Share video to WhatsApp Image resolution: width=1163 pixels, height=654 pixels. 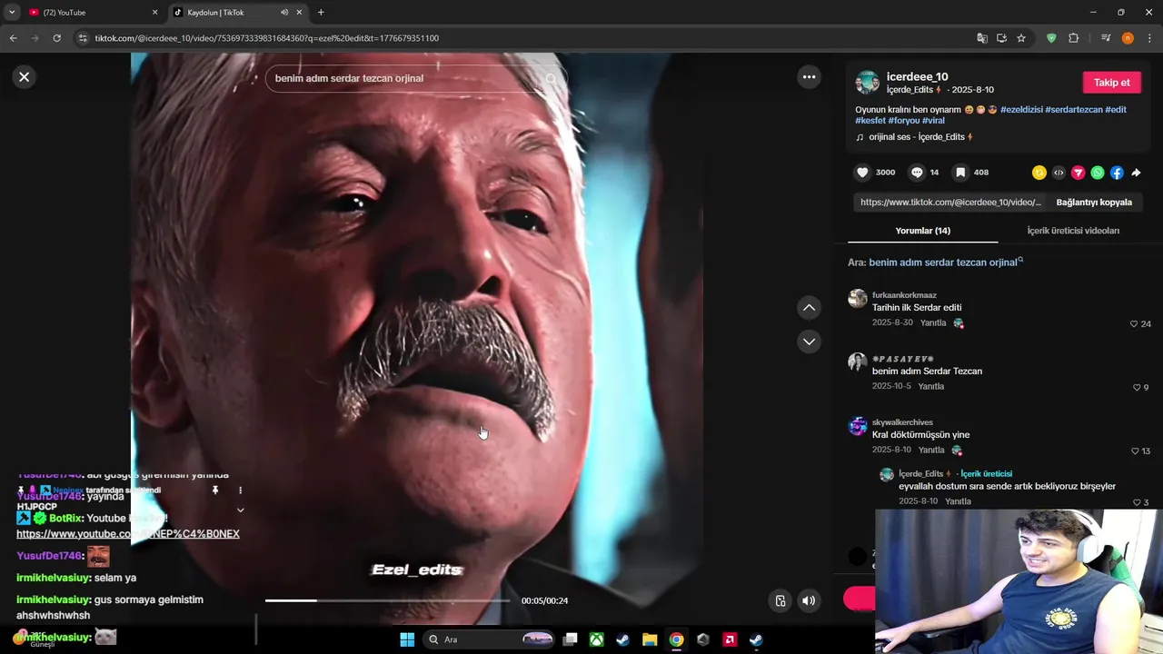tap(1098, 173)
